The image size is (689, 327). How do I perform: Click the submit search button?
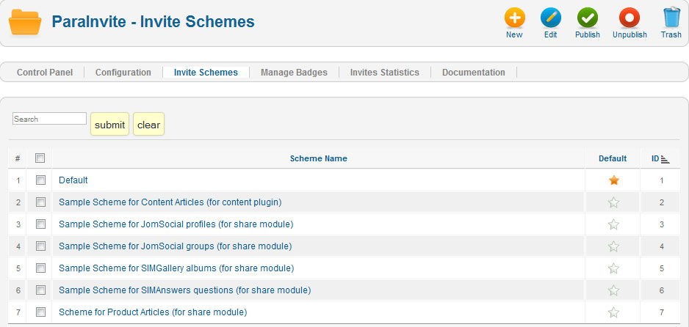[109, 125]
